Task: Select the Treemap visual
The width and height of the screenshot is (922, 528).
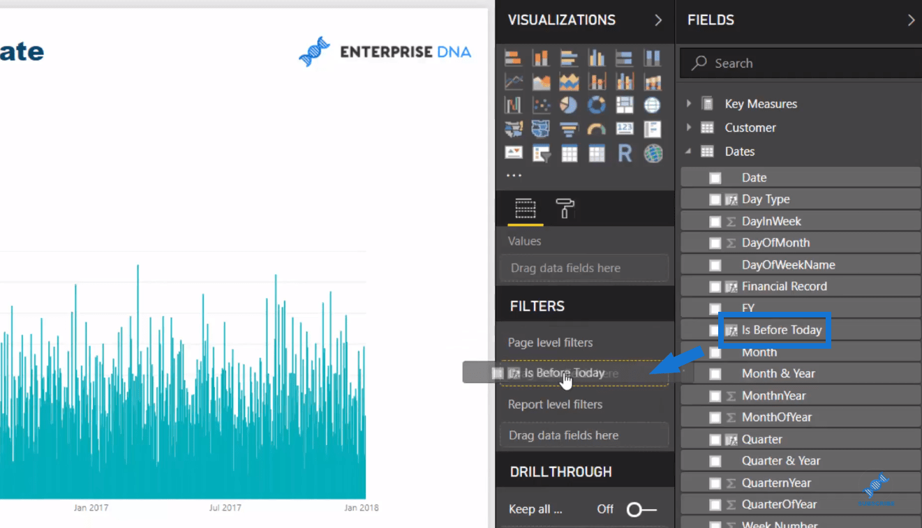Action: [x=625, y=105]
